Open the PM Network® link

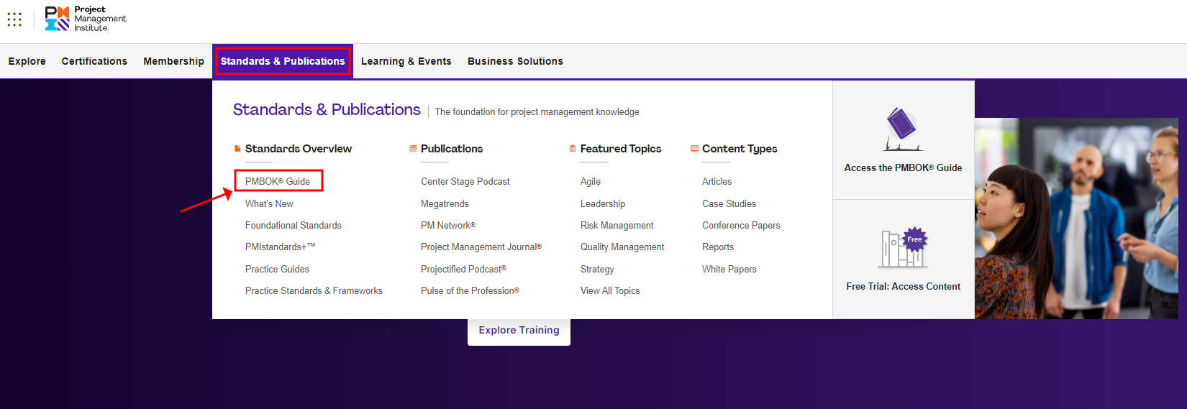click(x=448, y=226)
